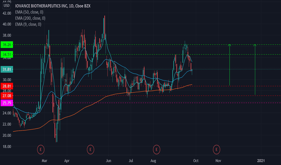Click the Nov label on time axis
Viewport: 281px width, 165px height.
(218, 161)
